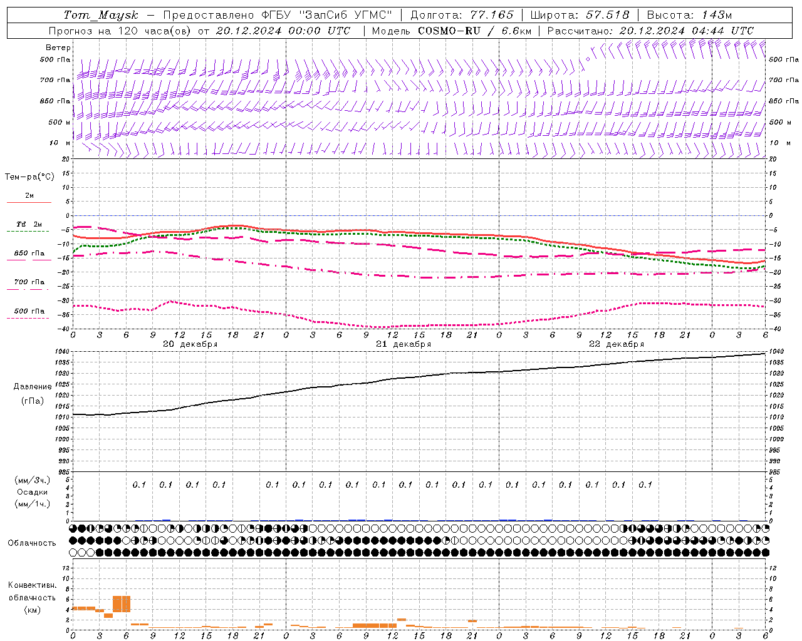Click the 850 гПа temperature legend entry
The width and height of the screenshot is (802, 641).
click(29, 254)
